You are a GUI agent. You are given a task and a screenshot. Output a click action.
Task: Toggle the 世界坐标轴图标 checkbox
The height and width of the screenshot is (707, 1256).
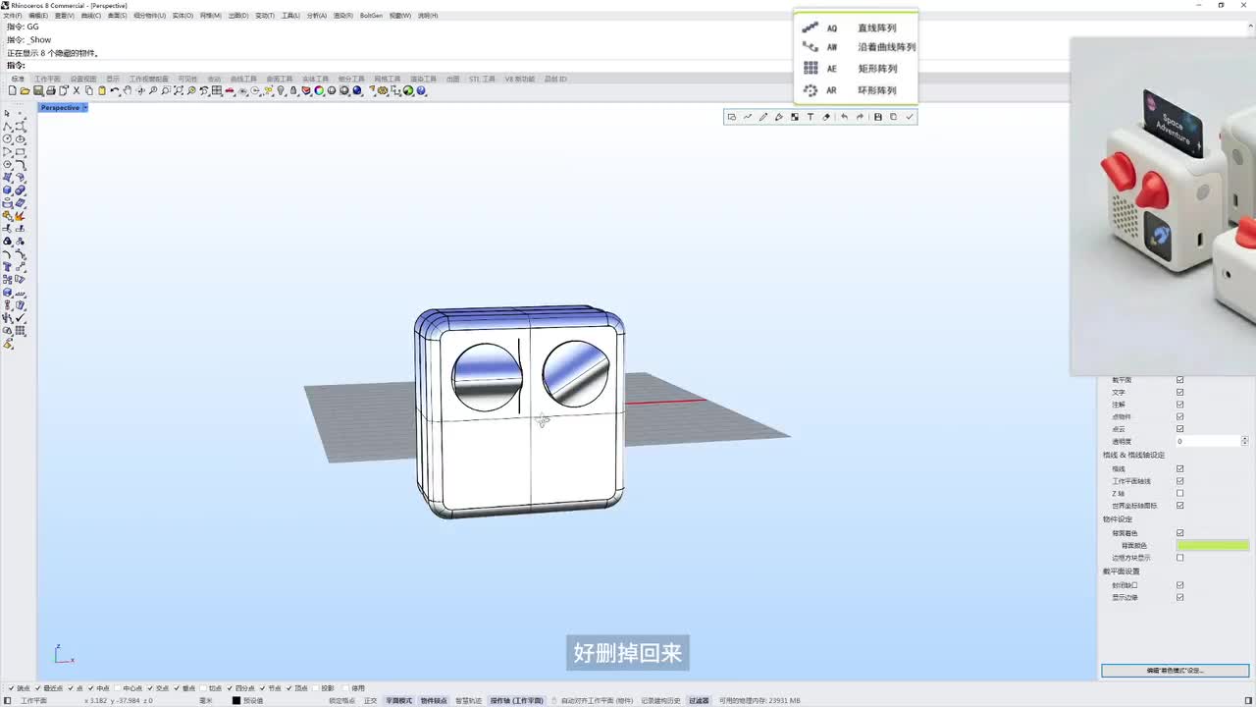click(x=1179, y=506)
